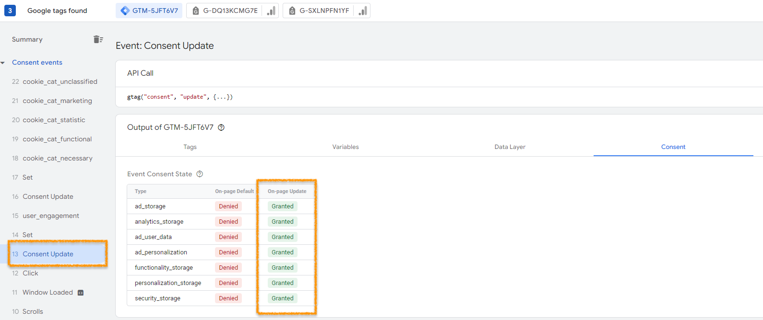This screenshot has width=763, height=320.
Task: Select event 12 Click in sidebar
Action: (x=30, y=273)
